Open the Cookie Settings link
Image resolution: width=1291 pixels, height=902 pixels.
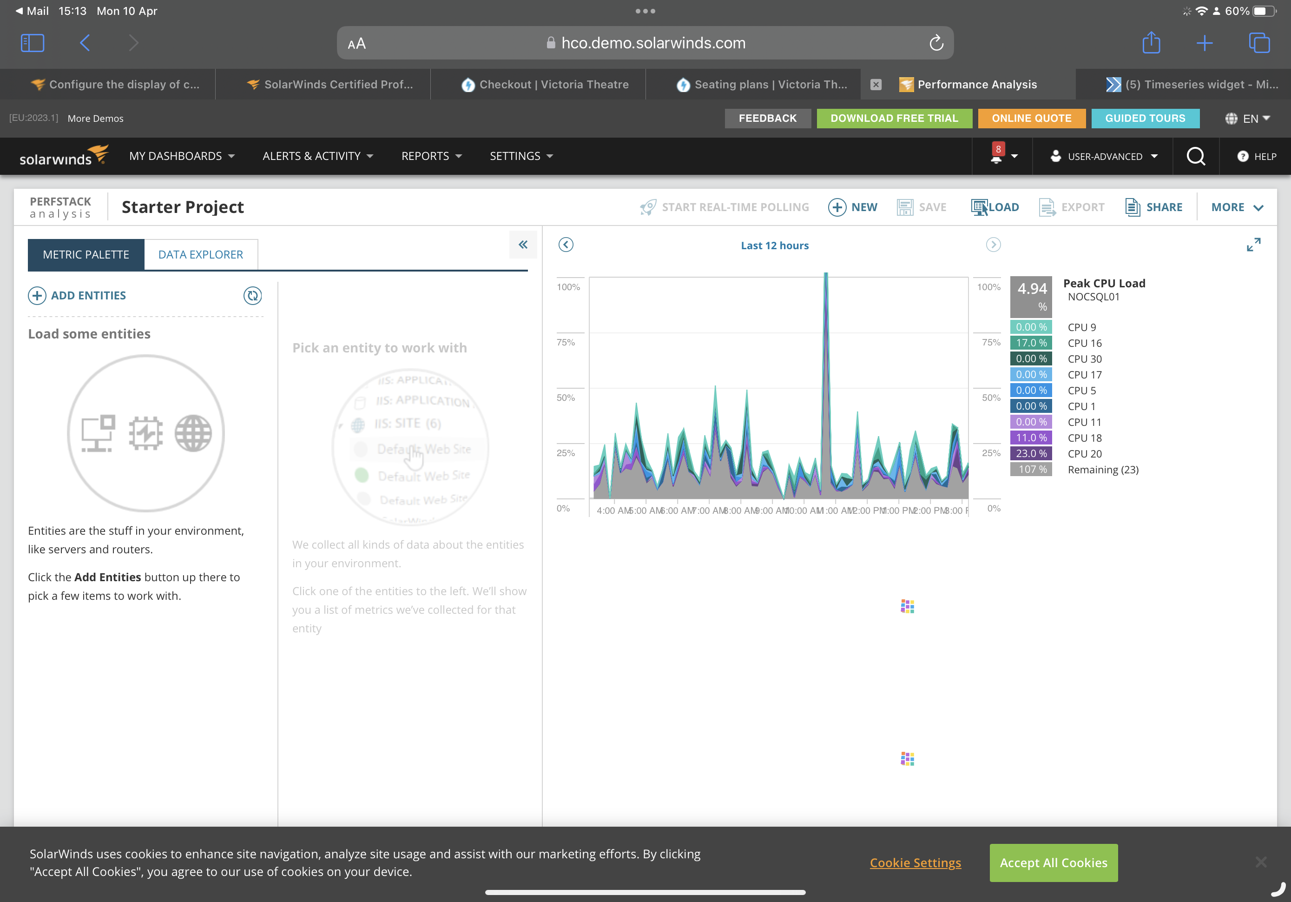[915, 862]
